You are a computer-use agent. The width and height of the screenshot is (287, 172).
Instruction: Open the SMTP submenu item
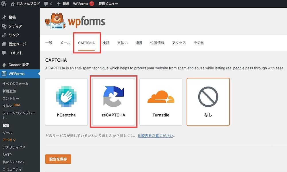[7, 155]
